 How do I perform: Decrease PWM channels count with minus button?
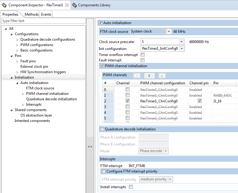(x=137, y=76)
